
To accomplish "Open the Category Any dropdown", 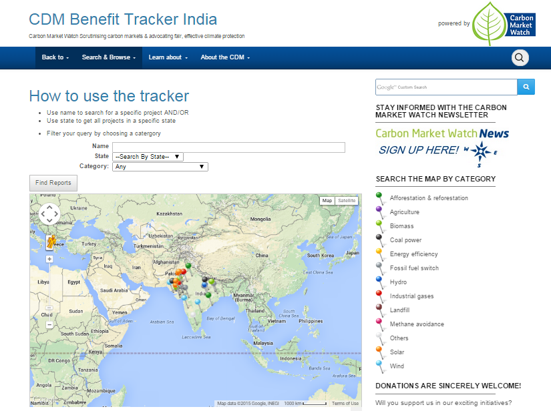I will point(160,167).
